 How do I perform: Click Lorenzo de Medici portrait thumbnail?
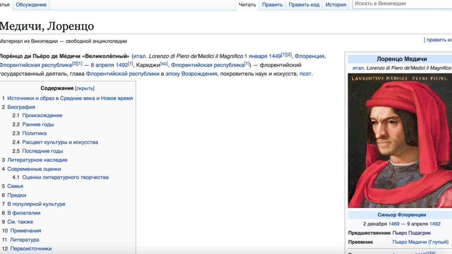click(x=400, y=141)
